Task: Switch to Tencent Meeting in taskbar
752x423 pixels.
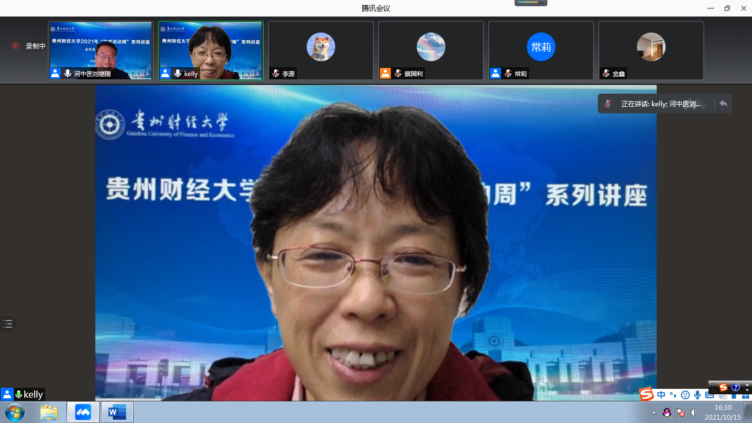Action: pyautogui.click(x=83, y=412)
